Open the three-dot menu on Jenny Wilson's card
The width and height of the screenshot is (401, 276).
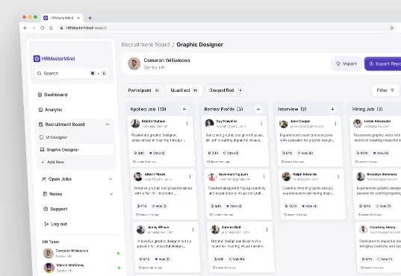(x=193, y=230)
